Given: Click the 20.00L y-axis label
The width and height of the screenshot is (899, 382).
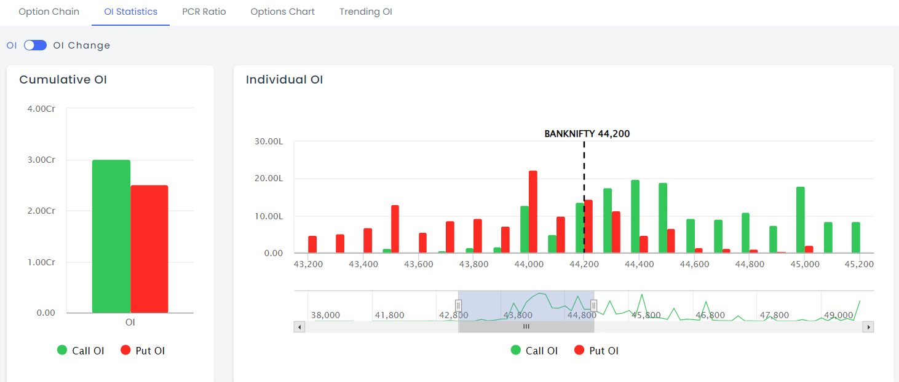Looking at the screenshot, I should pos(269,179).
